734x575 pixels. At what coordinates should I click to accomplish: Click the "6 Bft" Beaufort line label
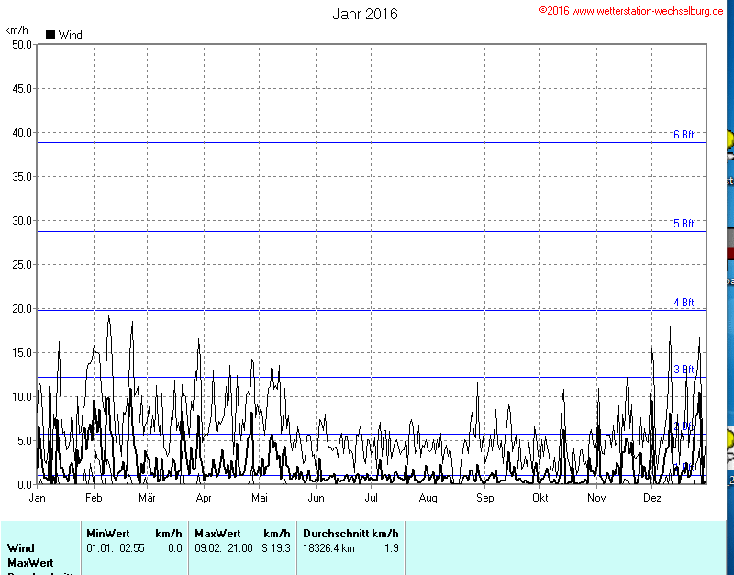click(684, 135)
